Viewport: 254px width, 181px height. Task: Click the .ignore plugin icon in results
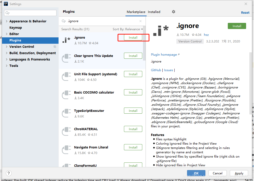coord(66,40)
